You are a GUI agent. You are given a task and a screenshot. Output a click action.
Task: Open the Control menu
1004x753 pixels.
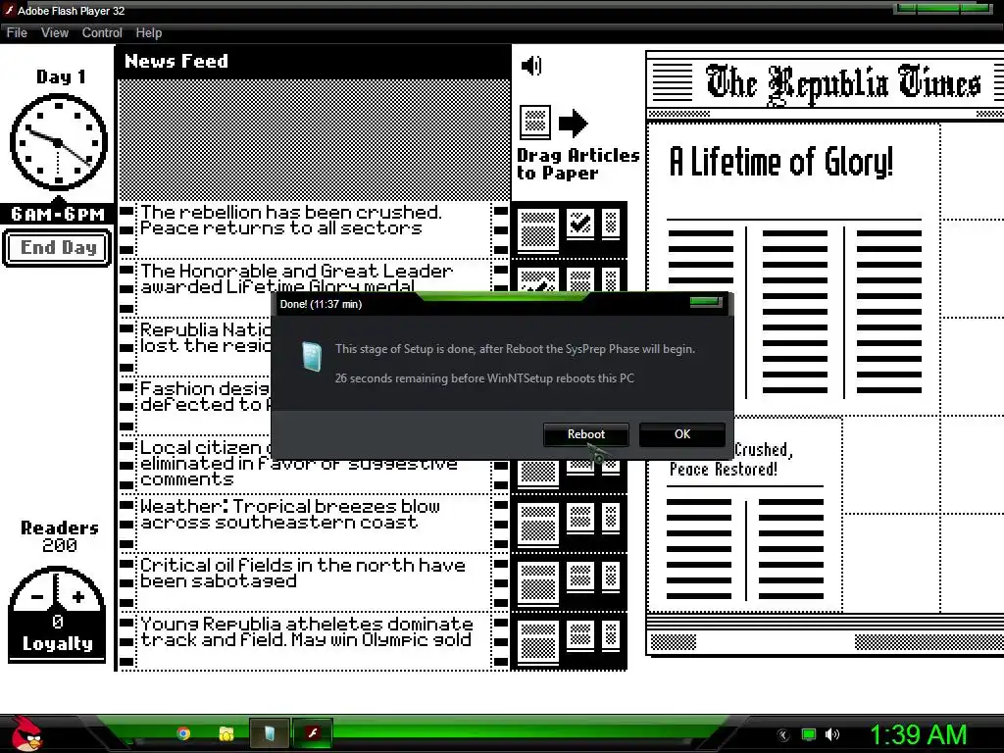[102, 32]
